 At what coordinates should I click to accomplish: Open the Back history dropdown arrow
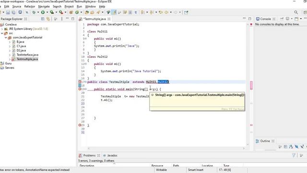171,12
